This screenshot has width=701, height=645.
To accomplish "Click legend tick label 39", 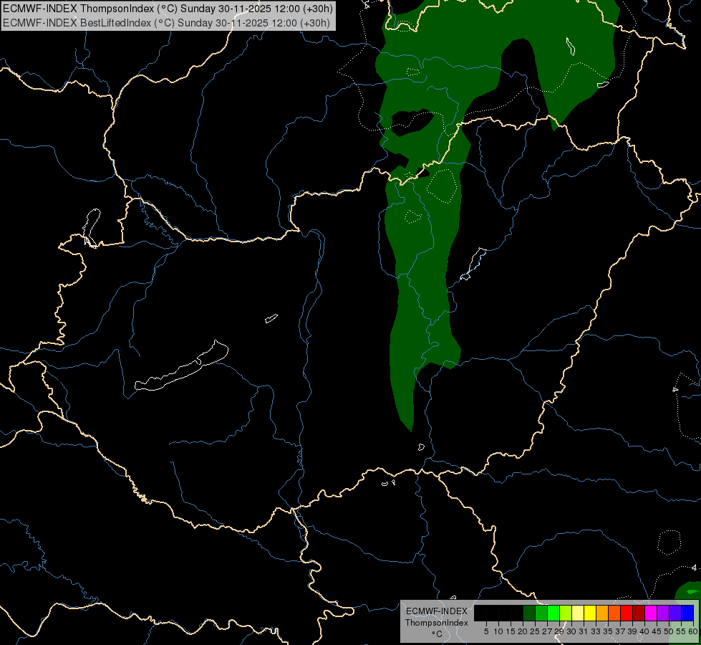I will click(632, 631).
